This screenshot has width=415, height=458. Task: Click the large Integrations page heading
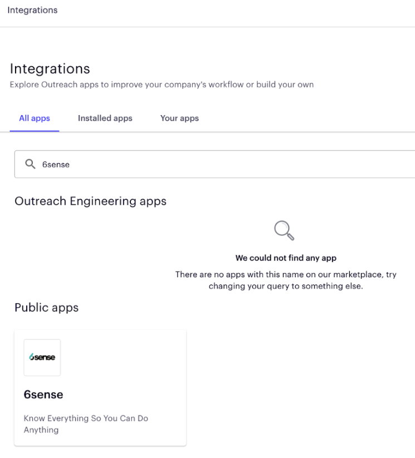pyautogui.click(x=50, y=69)
